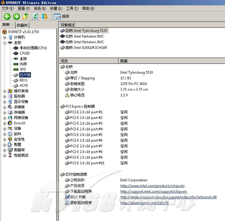Click the 数据 column header
This screenshot has height=221, width=225.
pos(172,61)
